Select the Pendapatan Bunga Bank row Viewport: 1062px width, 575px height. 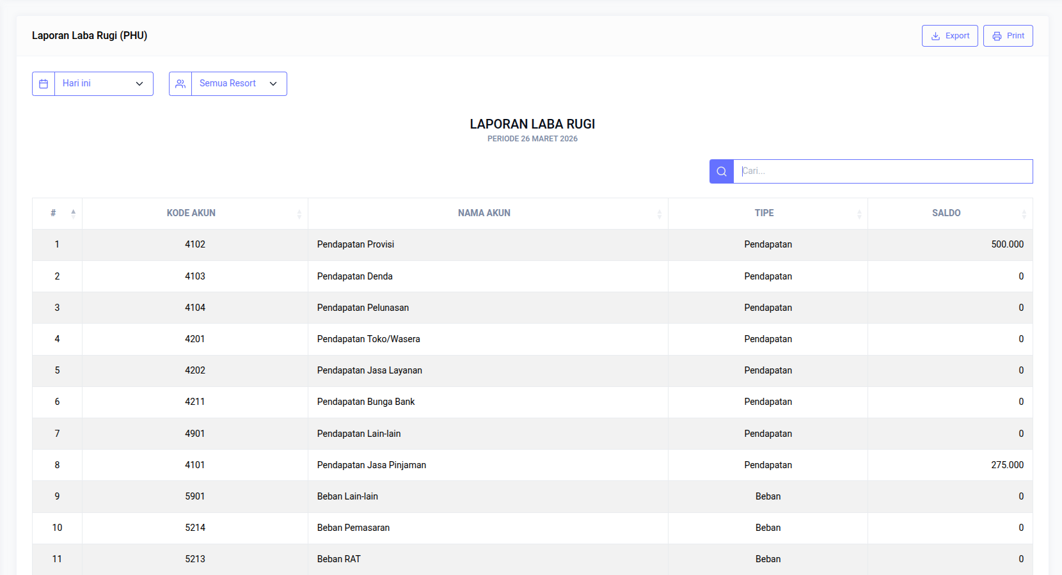tap(365, 402)
